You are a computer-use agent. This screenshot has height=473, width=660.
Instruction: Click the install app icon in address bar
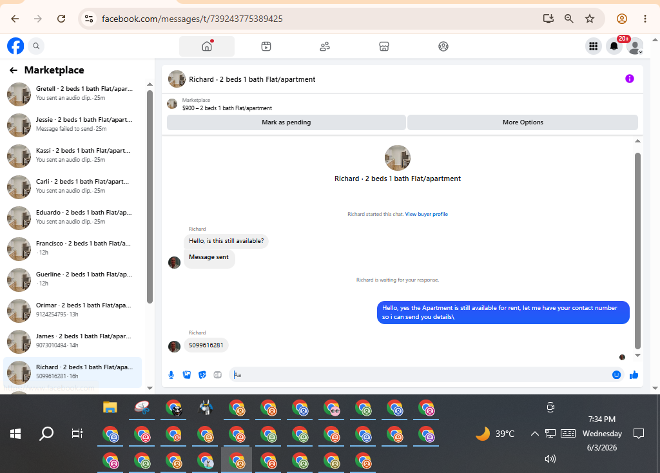548,19
